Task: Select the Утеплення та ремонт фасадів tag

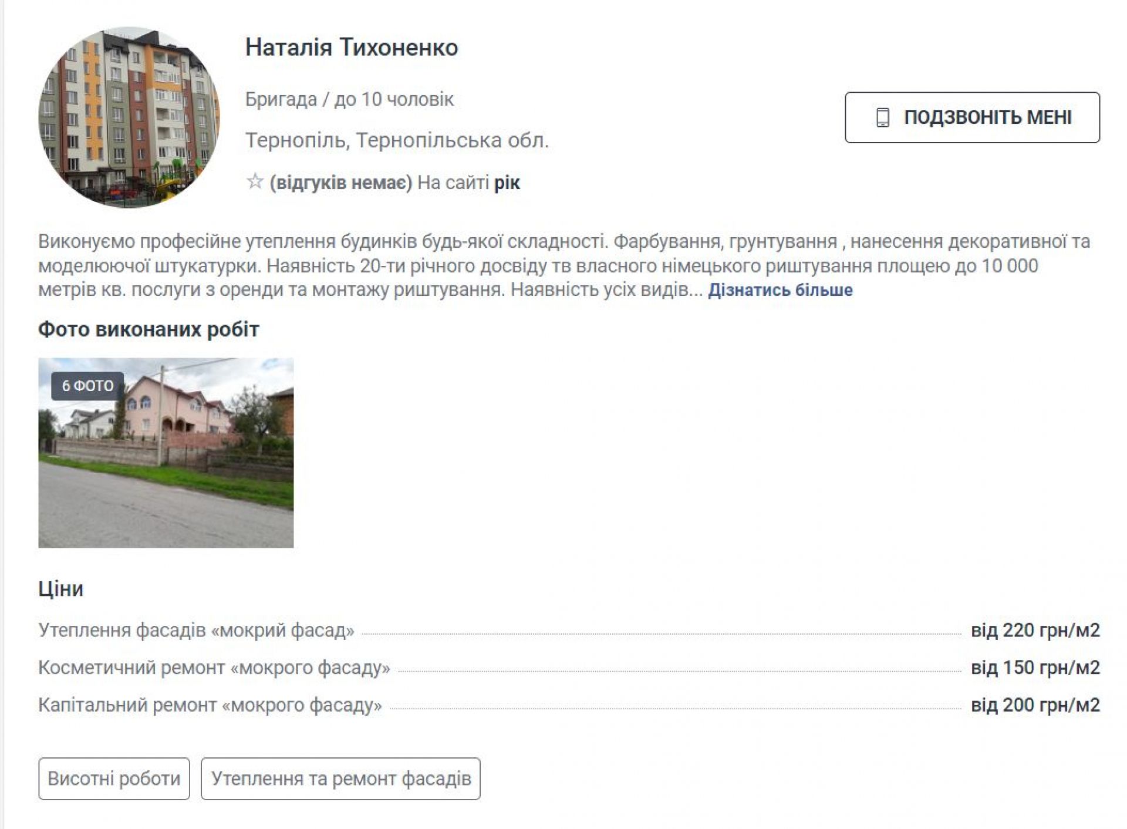Action: click(x=340, y=779)
